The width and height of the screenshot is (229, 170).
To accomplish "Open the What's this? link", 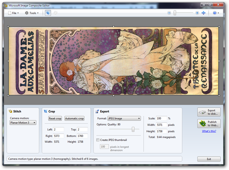I will coord(209,131).
